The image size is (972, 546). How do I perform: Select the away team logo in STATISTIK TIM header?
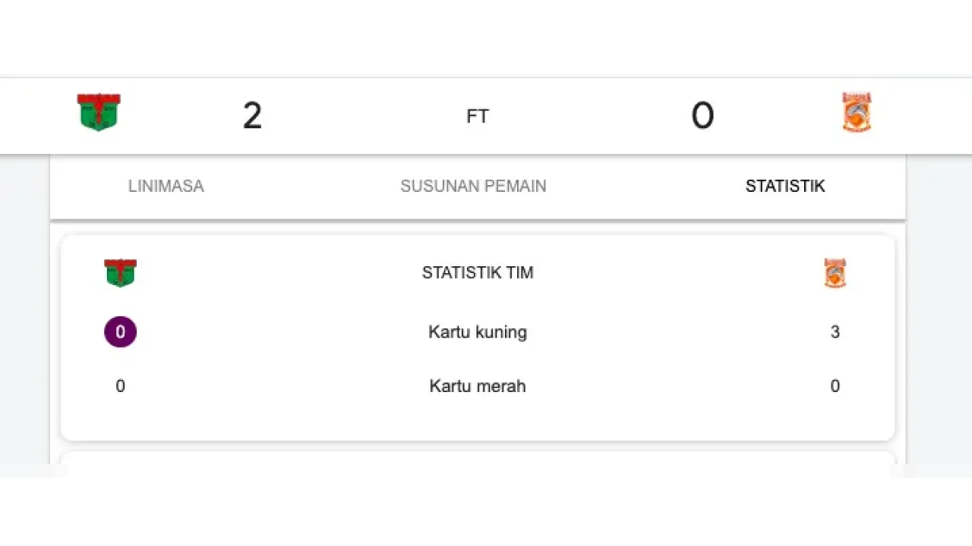pyautogui.click(x=835, y=273)
